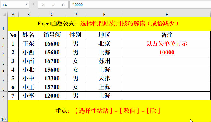Click the name cell '小李'
211x122 pixels.
coord(28,96)
